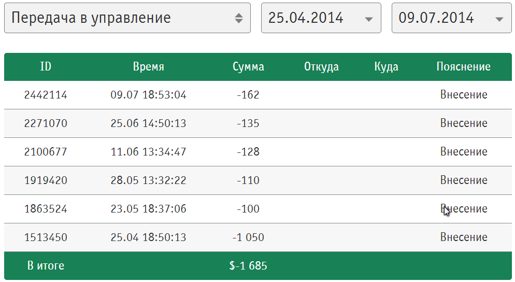Screen dimensions: 515x282
Task: Click the Куда column header
Action: click(386, 67)
